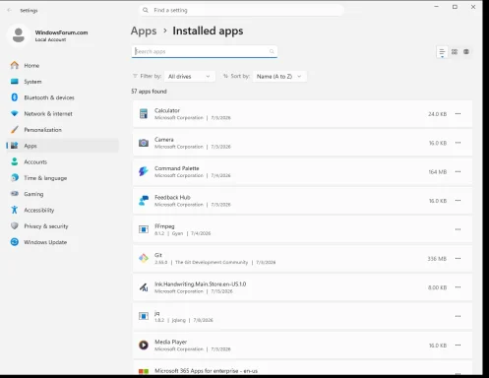Open Personalization settings
This screenshot has width=489, height=378.
(x=62, y=130)
